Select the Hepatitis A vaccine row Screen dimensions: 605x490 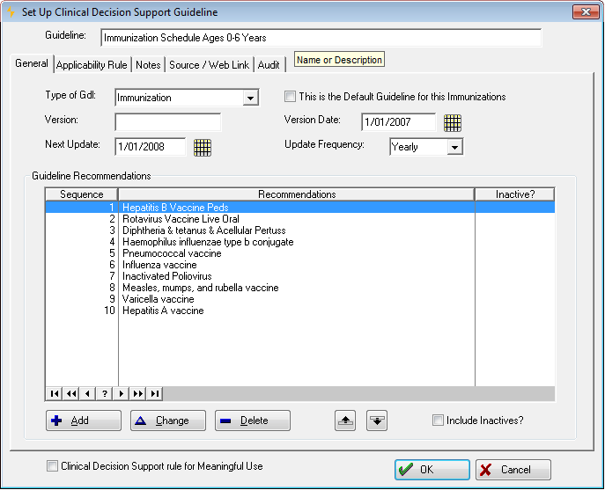click(299, 311)
